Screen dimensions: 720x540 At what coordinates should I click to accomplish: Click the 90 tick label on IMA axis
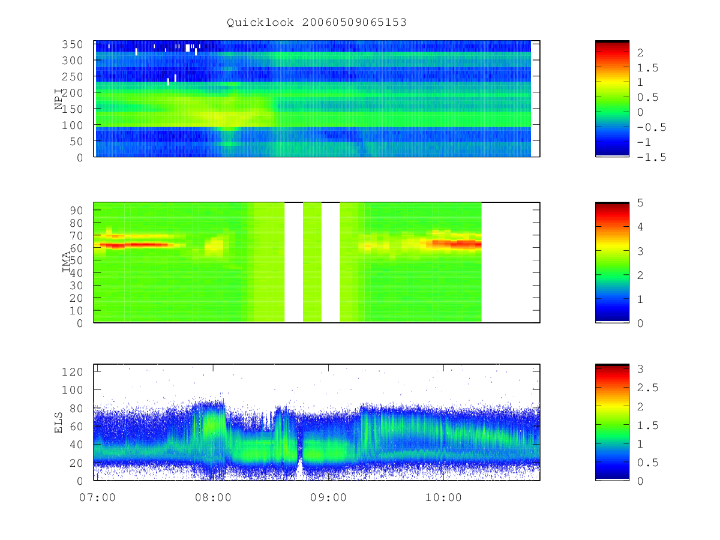pyautogui.click(x=77, y=210)
